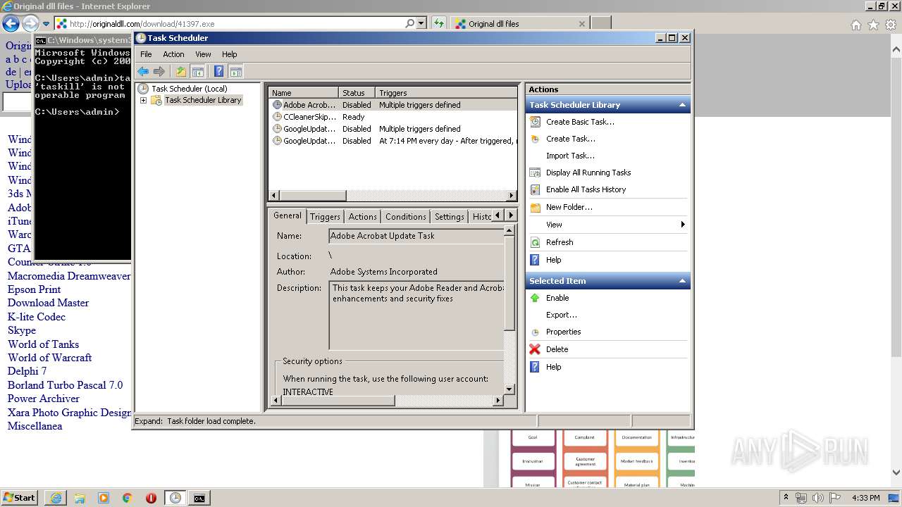Click the Start button
Screen dimensions: 902x507
[x=20, y=498]
